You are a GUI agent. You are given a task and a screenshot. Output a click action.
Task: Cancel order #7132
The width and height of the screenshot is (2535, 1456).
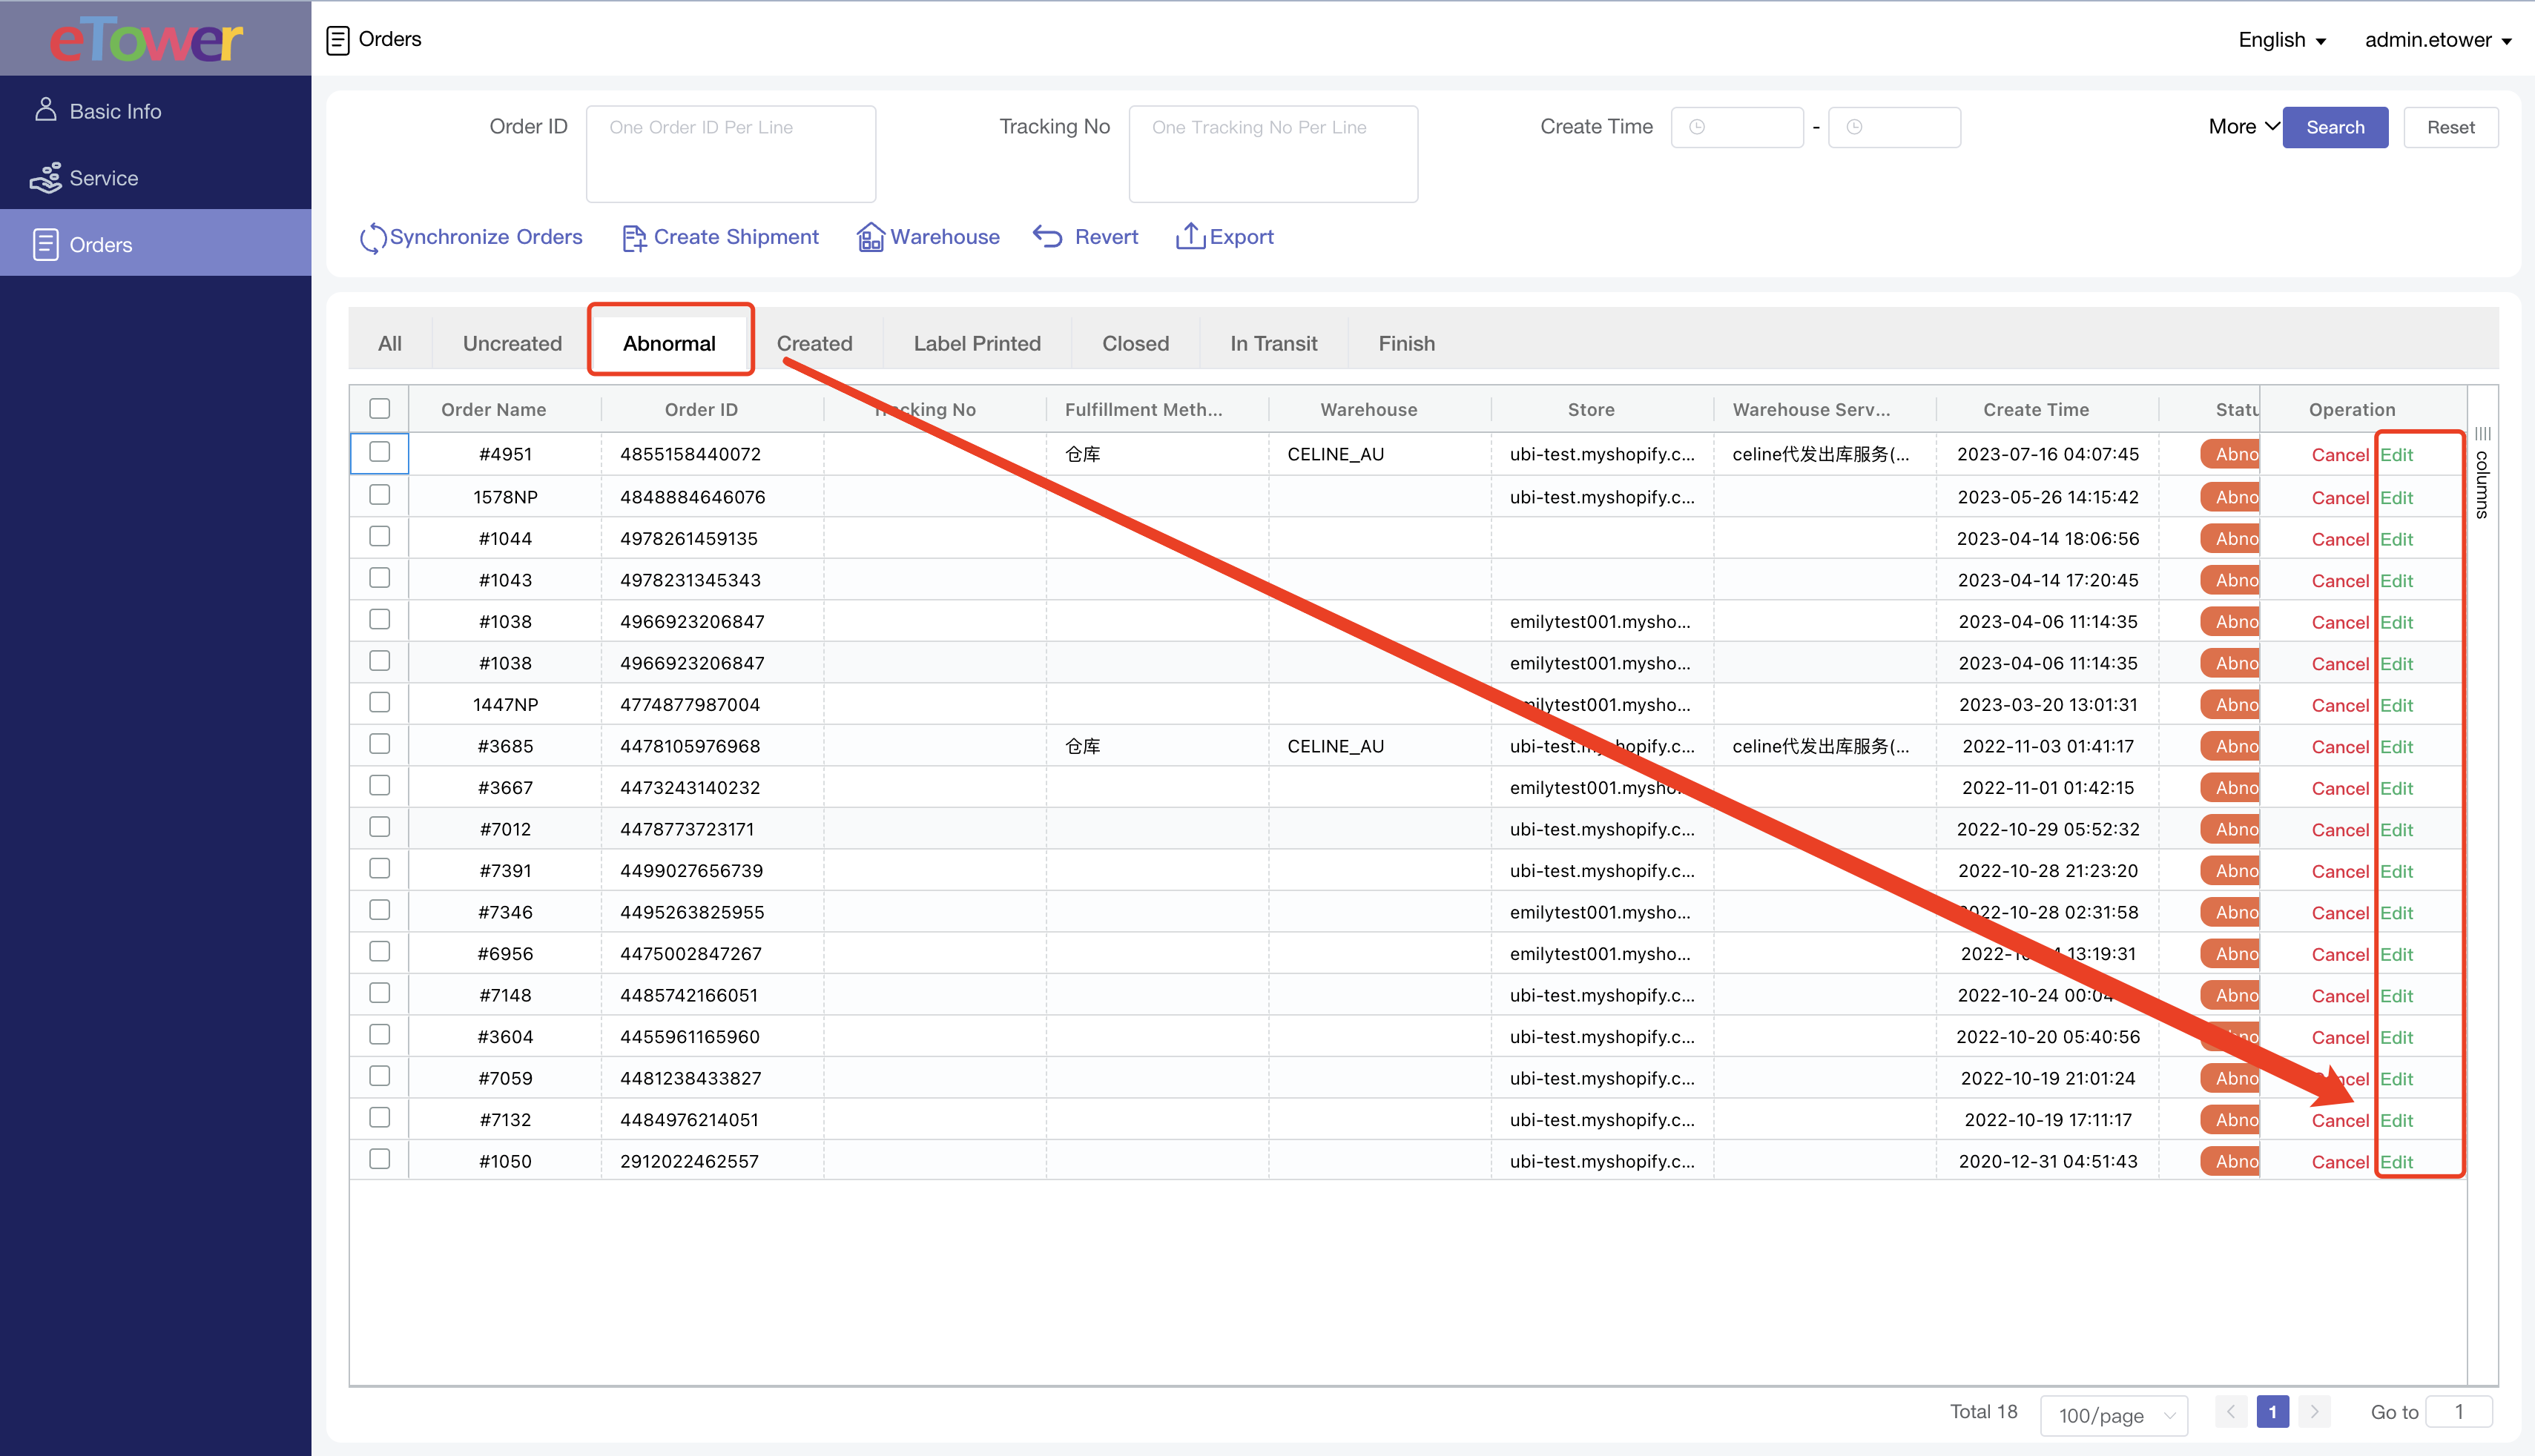(2340, 1120)
